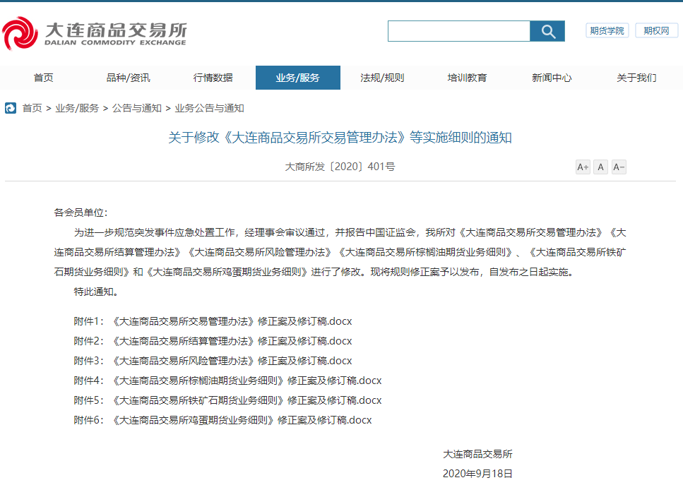Click 业务公告与通知 in the breadcrumb
Image resolution: width=683 pixels, height=497 pixels.
[x=209, y=108]
